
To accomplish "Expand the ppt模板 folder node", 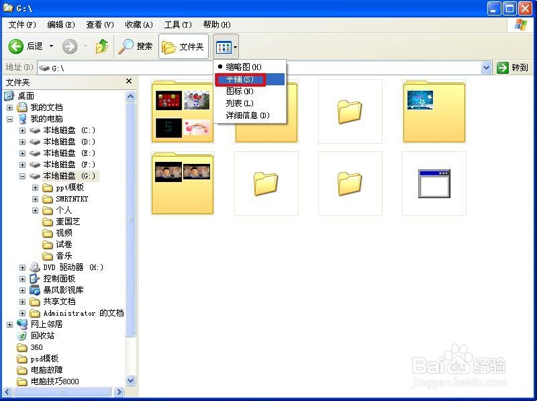I will click(35, 188).
